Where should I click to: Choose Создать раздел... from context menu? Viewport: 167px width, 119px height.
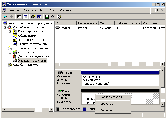113,97
